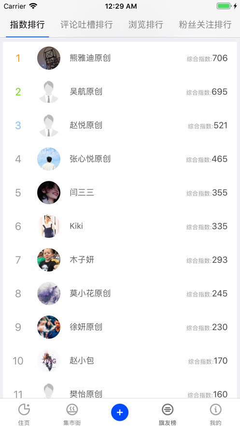The height and width of the screenshot is (427, 240).
Task: Open 赵悦原创 rank 3 entry
Action: pyautogui.click(x=120, y=125)
